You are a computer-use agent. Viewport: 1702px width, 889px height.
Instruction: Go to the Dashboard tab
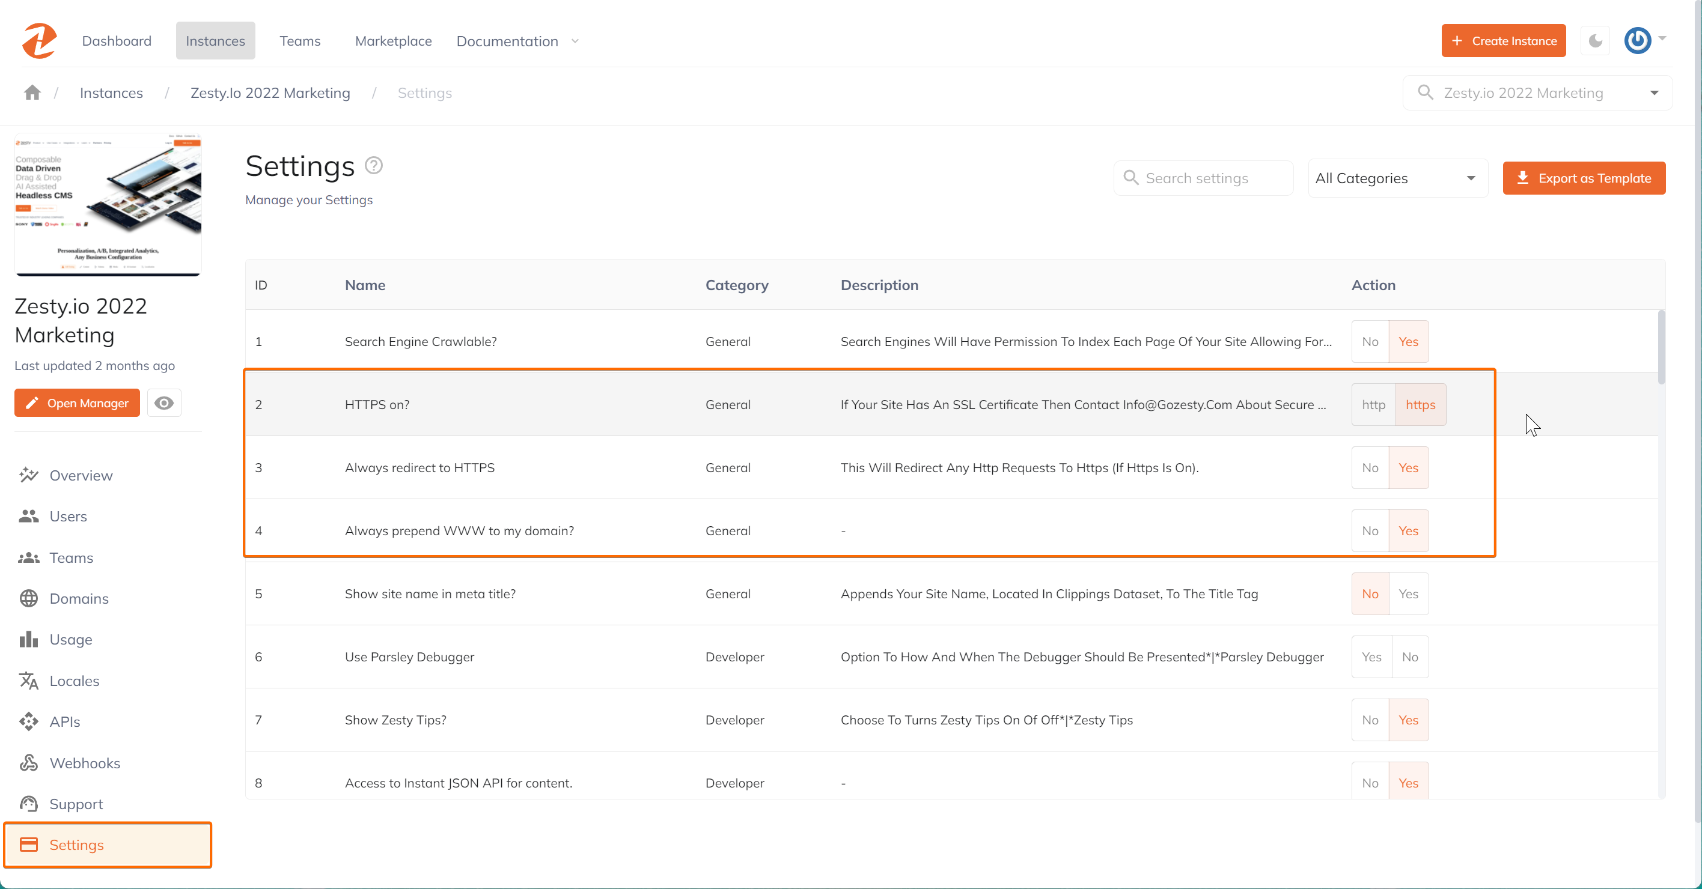(116, 41)
